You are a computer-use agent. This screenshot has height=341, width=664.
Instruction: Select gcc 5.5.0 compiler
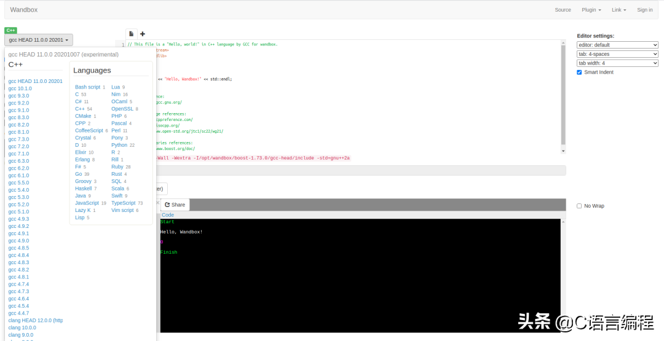18,182
